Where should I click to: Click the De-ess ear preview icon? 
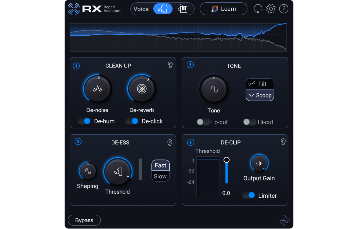[x=170, y=142]
